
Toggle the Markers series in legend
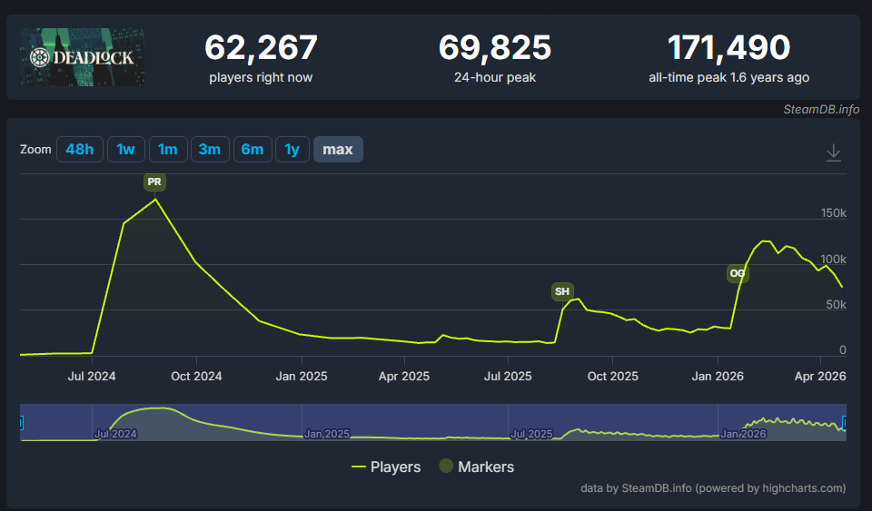[476, 467]
